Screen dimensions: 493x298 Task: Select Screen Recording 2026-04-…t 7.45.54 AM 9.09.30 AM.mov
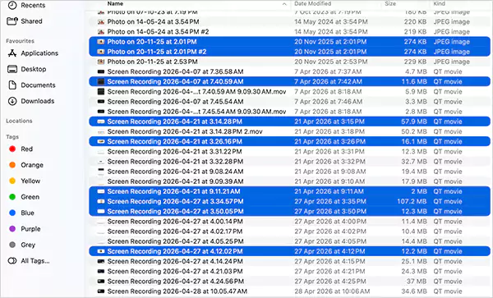click(x=289, y=112)
